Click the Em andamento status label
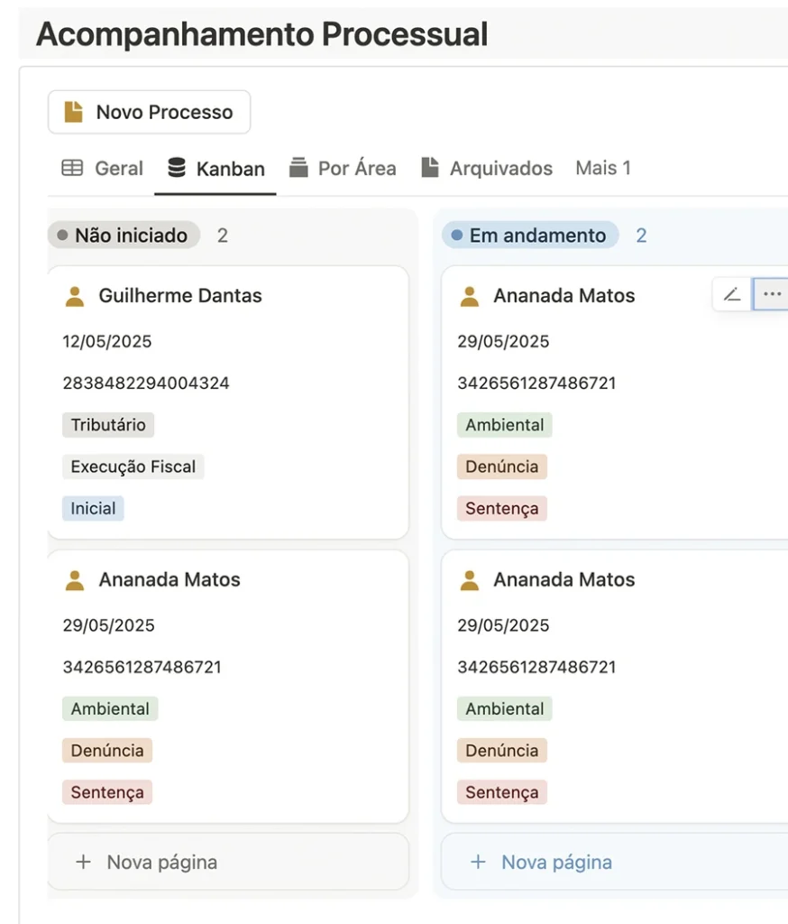The image size is (788, 924). (x=530, y=236)
